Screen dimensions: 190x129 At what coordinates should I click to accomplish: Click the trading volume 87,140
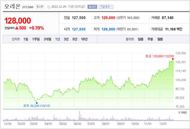[x=167, y=18]
